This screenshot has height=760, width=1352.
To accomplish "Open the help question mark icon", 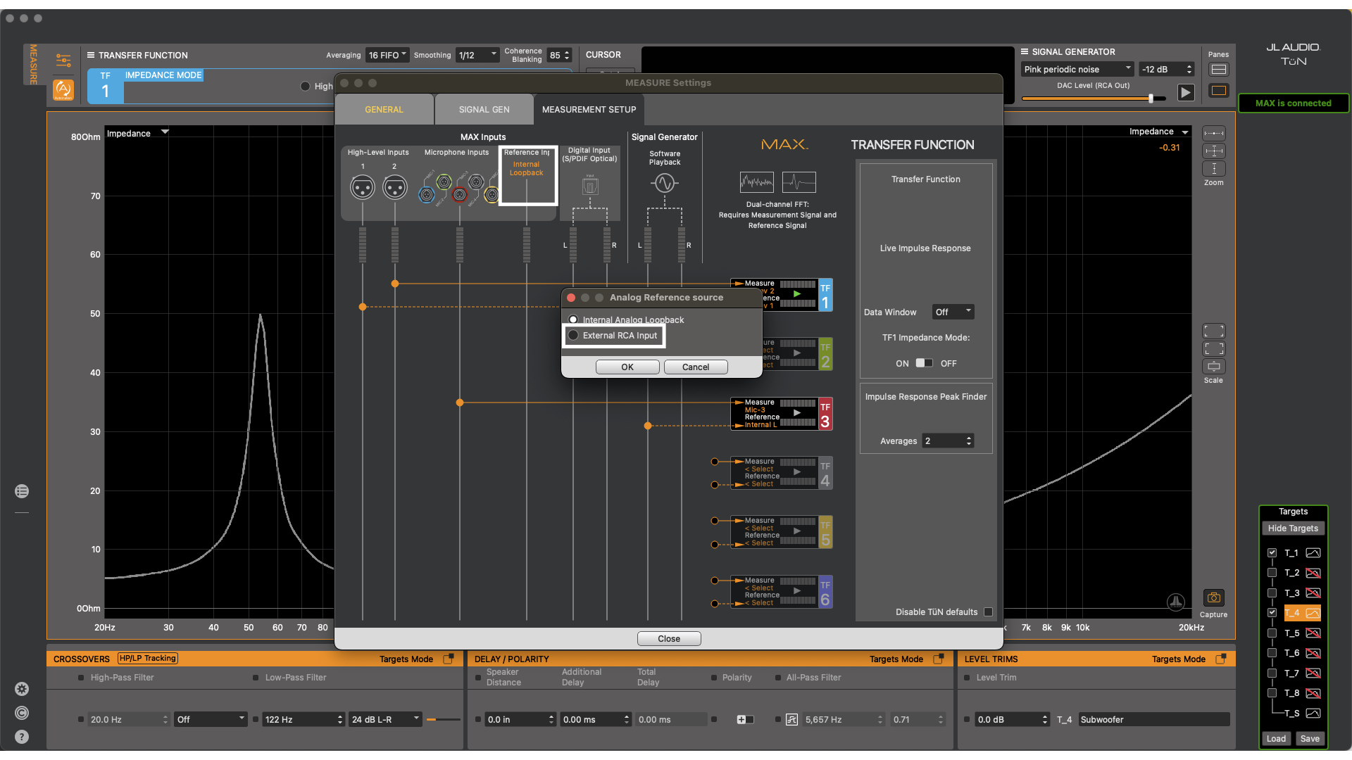I will click(22, 737).
